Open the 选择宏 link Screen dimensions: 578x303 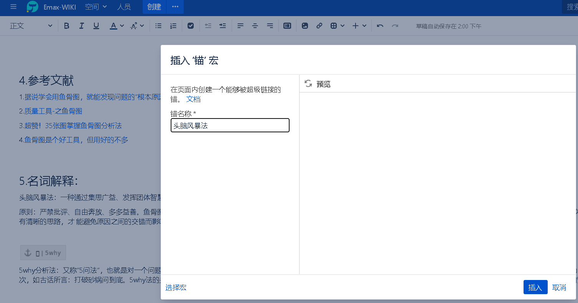click(x=176, y=287)
